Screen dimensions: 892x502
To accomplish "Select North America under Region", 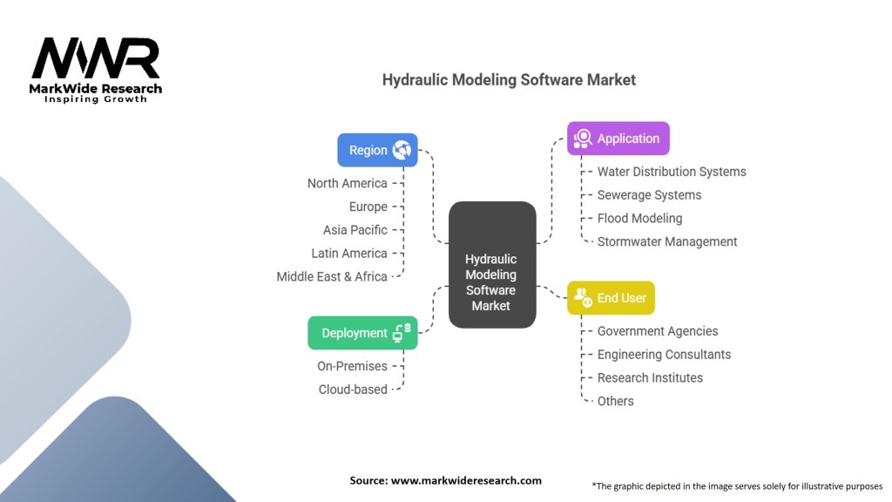I will point(347,183).
